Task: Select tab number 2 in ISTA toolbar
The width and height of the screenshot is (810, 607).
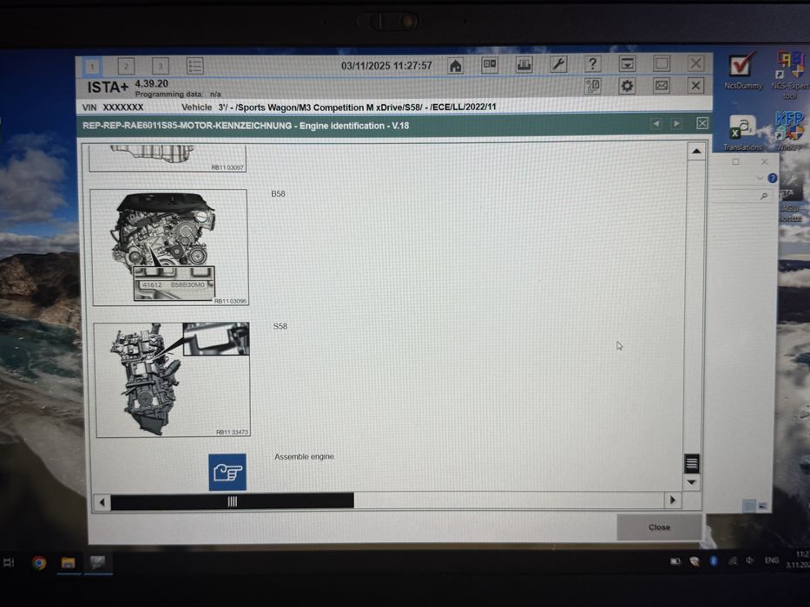Action: click(126, 66)
